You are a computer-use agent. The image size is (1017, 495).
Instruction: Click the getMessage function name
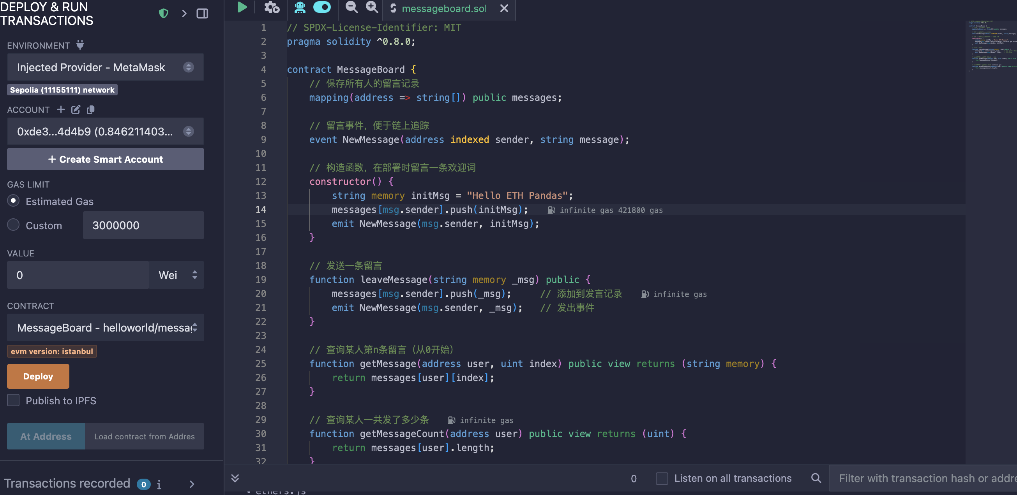pyautogui.click(x=388, y=363)
